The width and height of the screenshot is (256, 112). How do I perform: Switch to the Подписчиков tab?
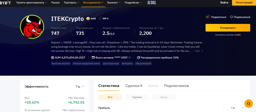[x=176, y=86]
